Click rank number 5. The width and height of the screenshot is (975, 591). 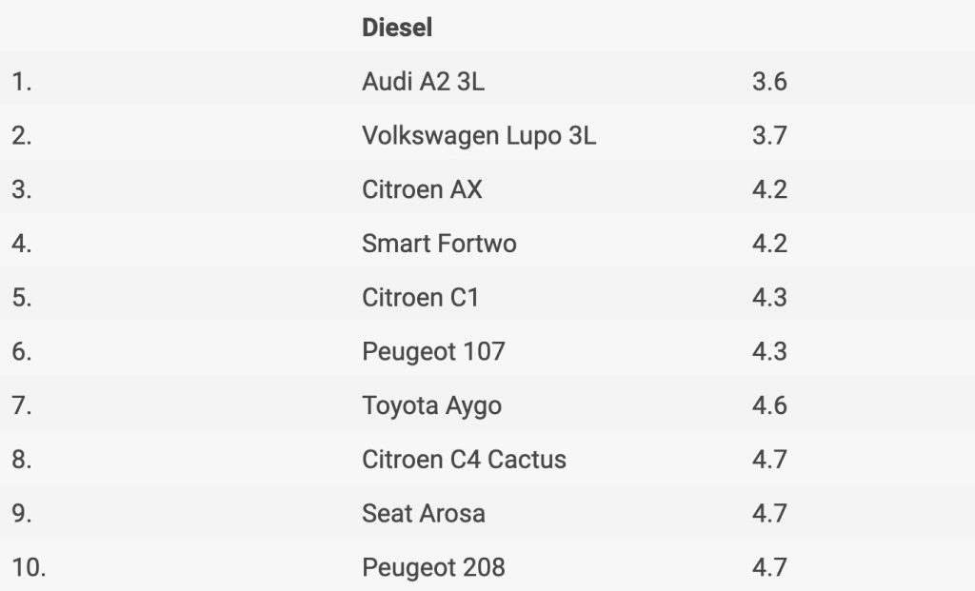pos(22,298)
